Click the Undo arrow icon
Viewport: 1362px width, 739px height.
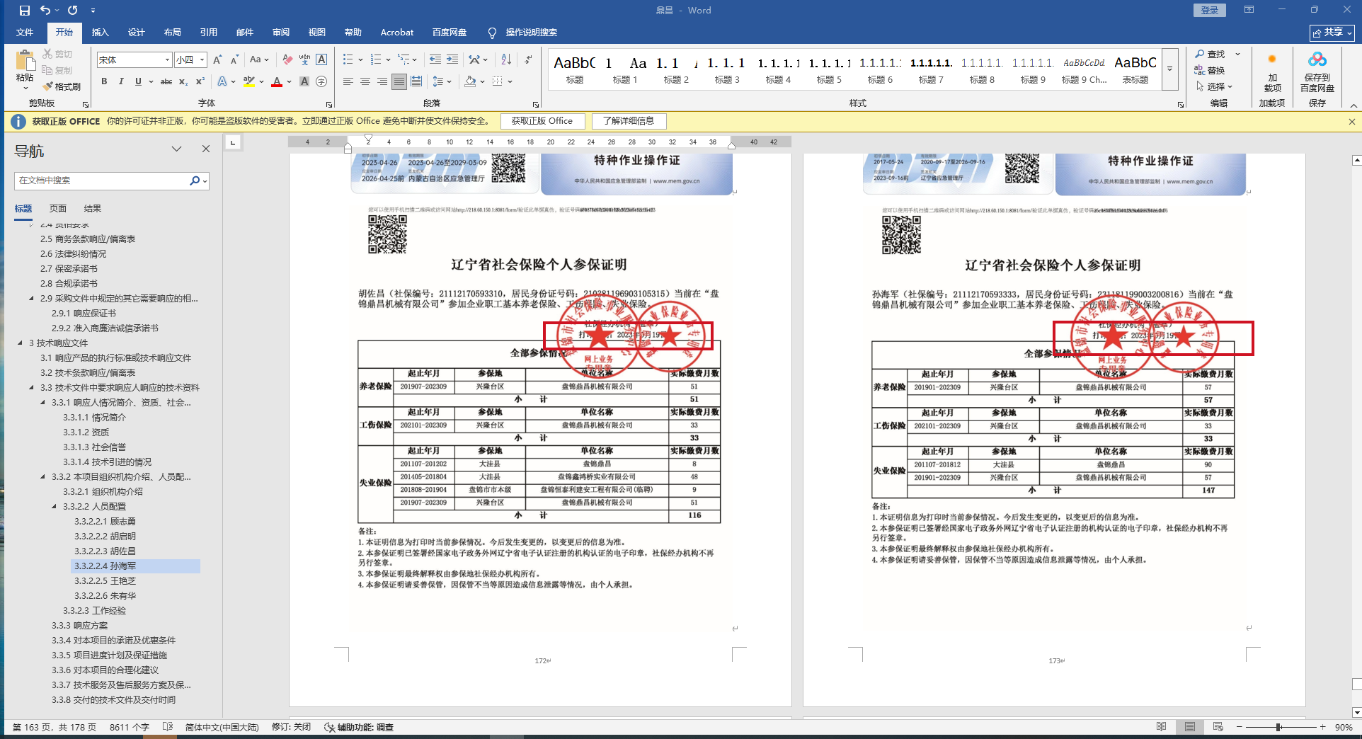point(45,11)
